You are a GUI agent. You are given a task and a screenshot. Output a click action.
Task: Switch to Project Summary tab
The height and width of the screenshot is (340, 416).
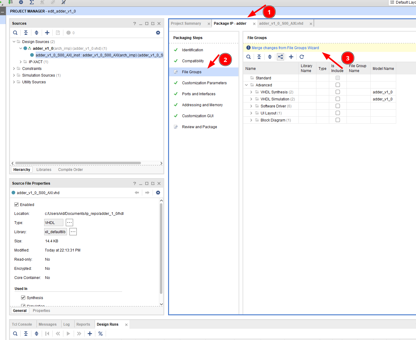point(186,24)
